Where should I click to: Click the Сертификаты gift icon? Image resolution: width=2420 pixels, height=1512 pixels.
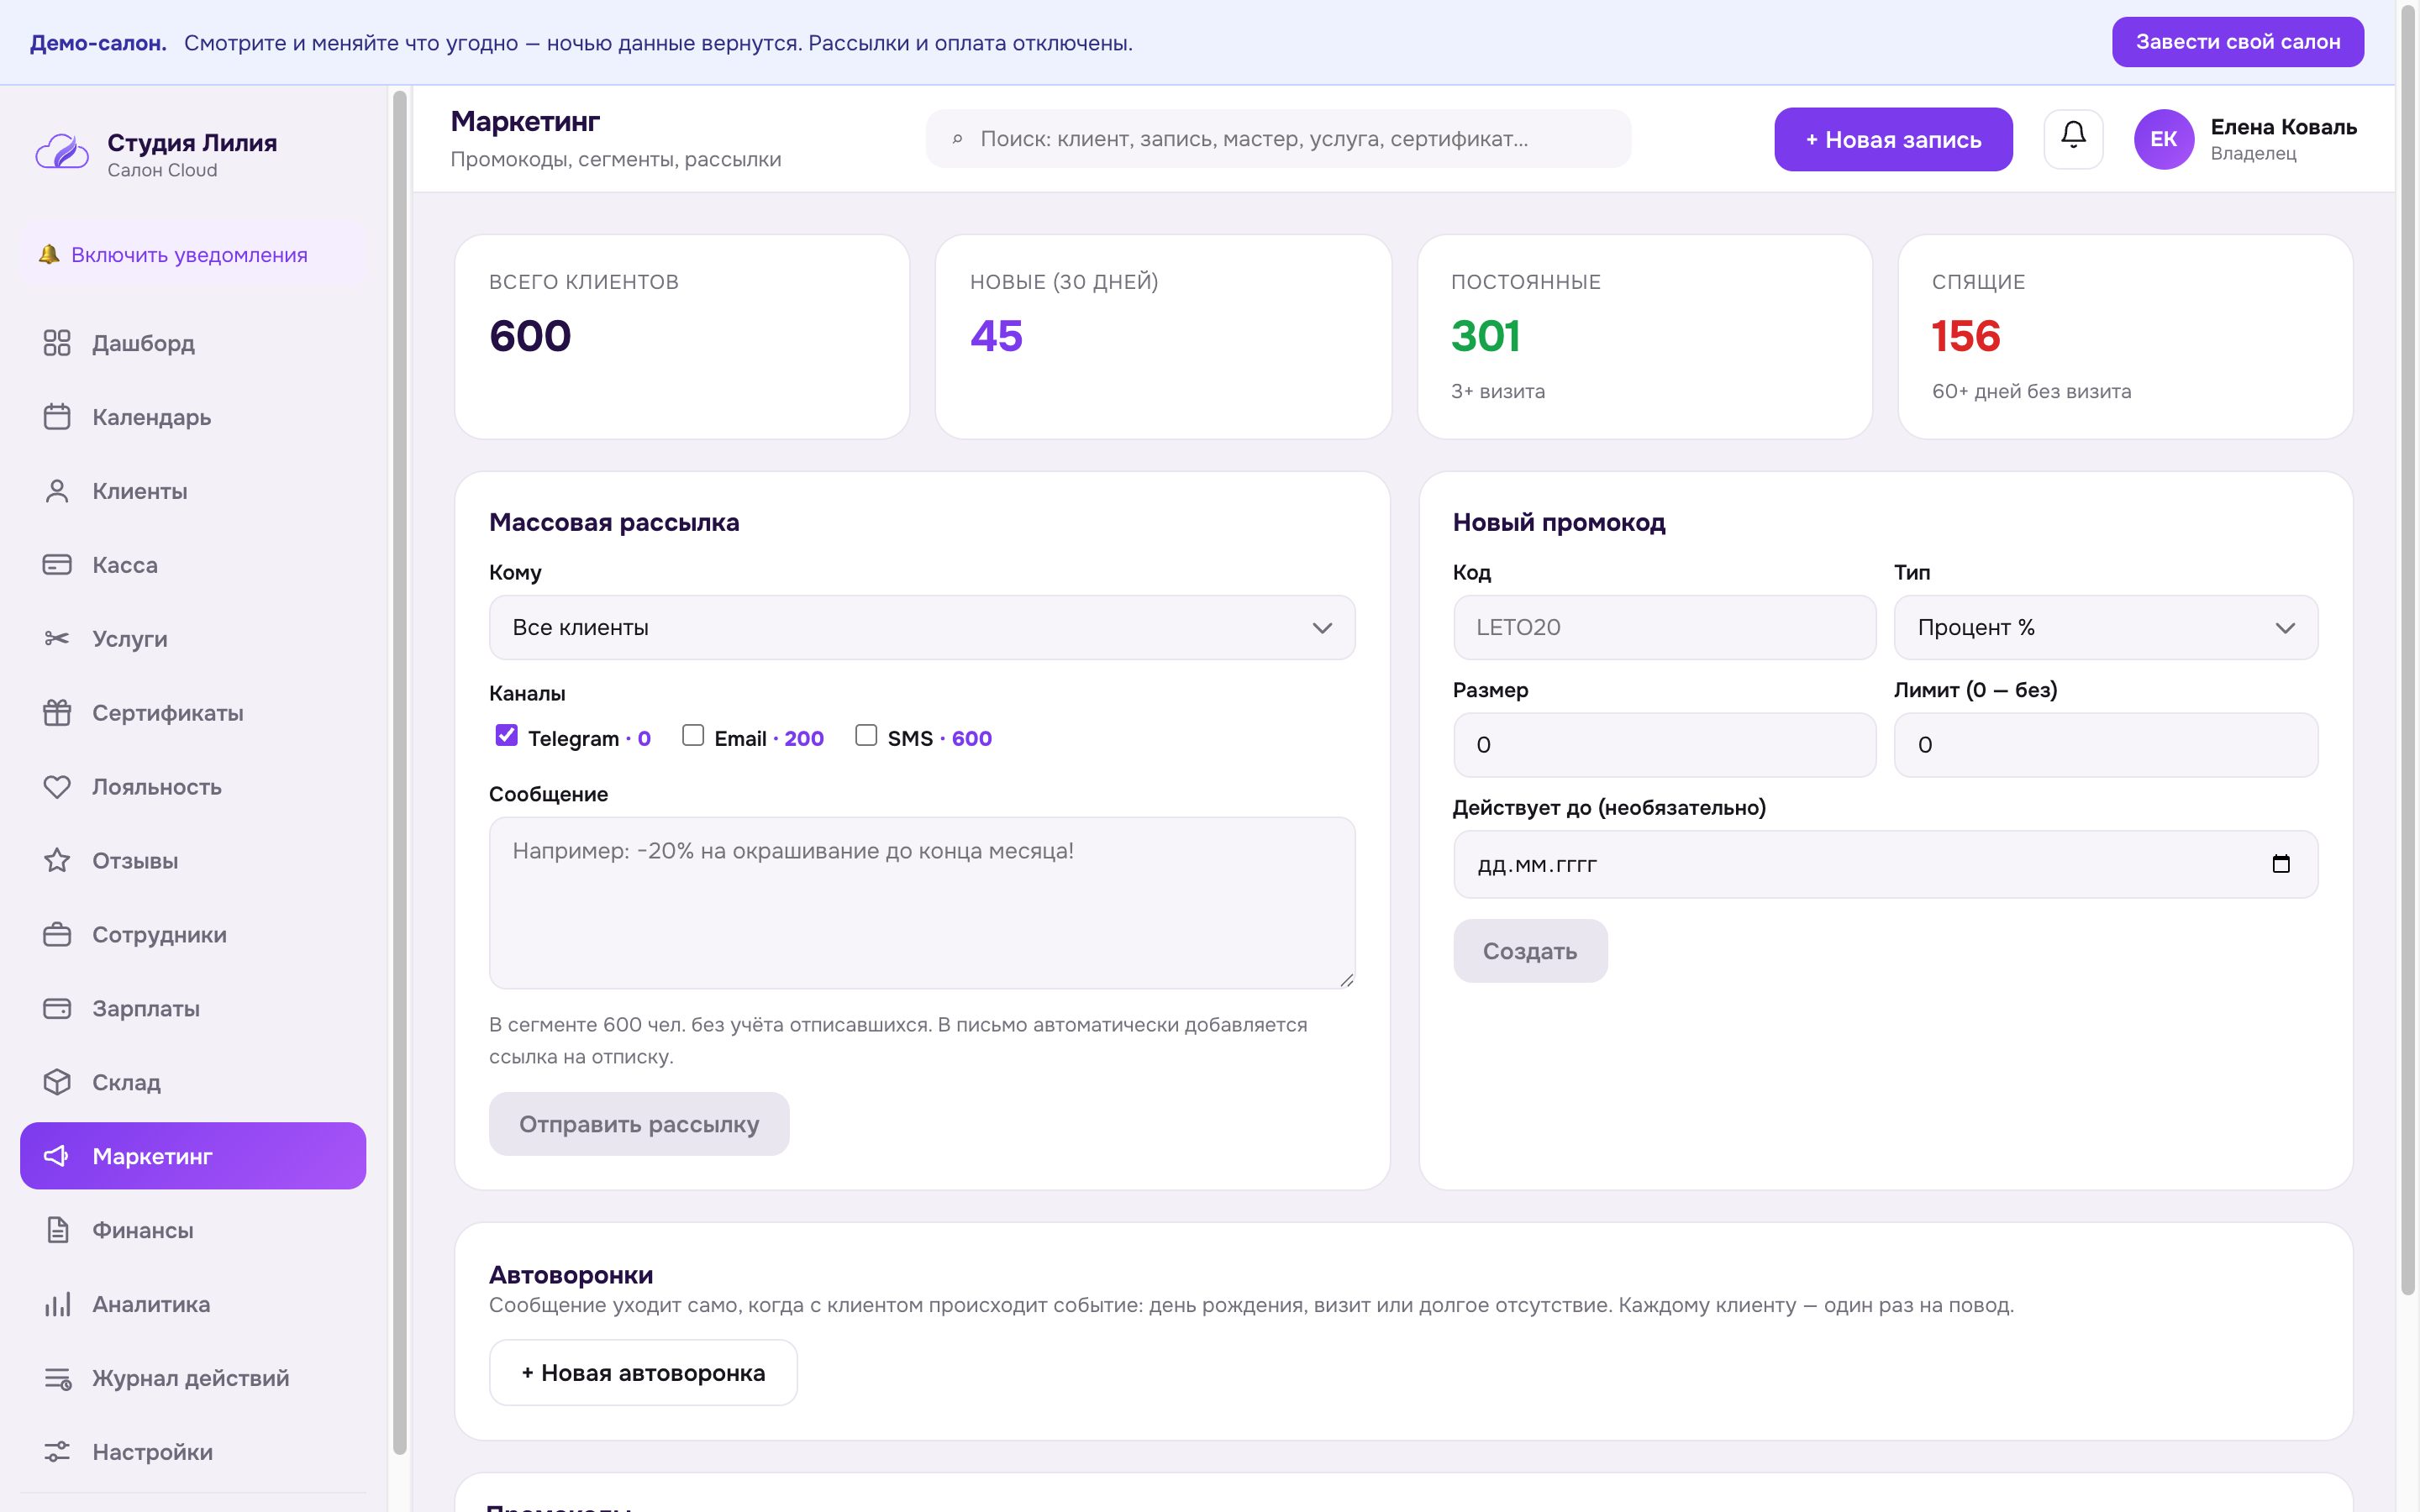pyautogui.click(x=57, y=713)
